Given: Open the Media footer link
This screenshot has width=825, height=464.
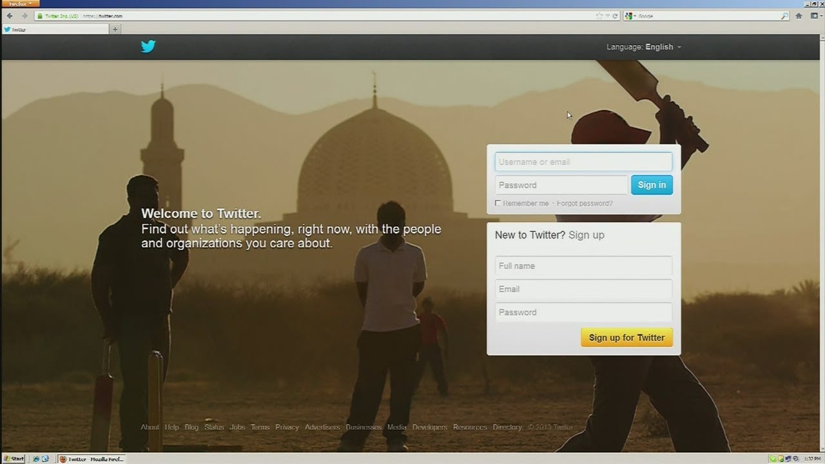Looking at the screenshot, I should (x=397, y=427).
